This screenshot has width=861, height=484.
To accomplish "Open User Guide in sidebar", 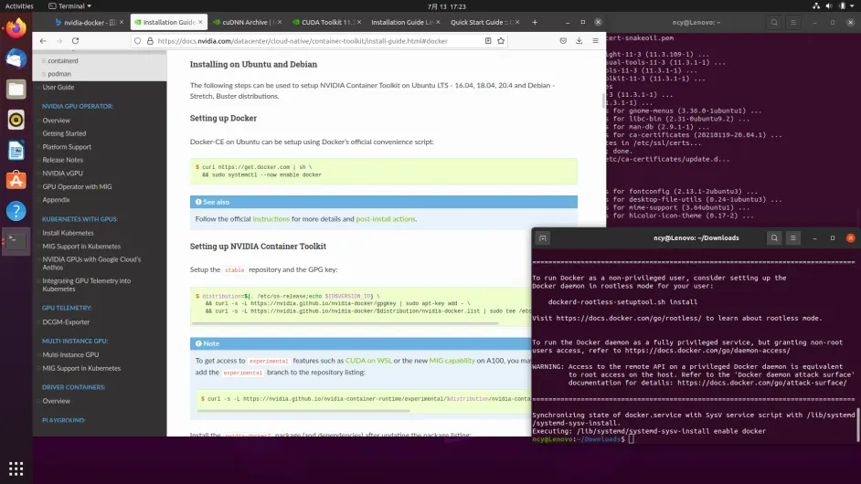I will 58,88.
